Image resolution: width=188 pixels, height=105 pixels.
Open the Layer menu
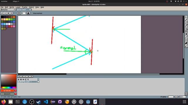pos(18,7)
